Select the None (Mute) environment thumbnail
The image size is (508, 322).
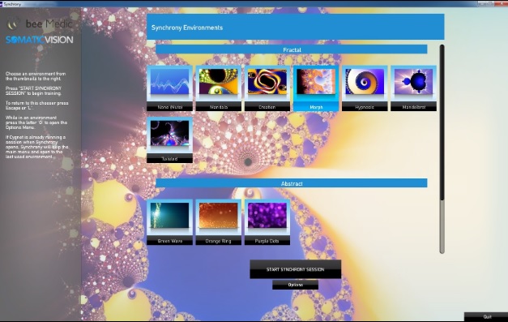pyautogui.click(x=169, y=88)
